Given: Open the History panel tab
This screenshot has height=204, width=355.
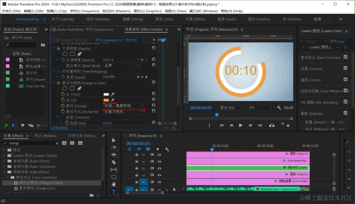Looking at the screenshot, I should [82, 135].
